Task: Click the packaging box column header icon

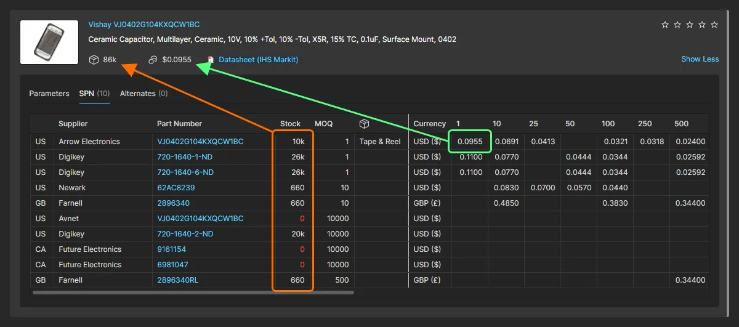Action: coord(365,124)
